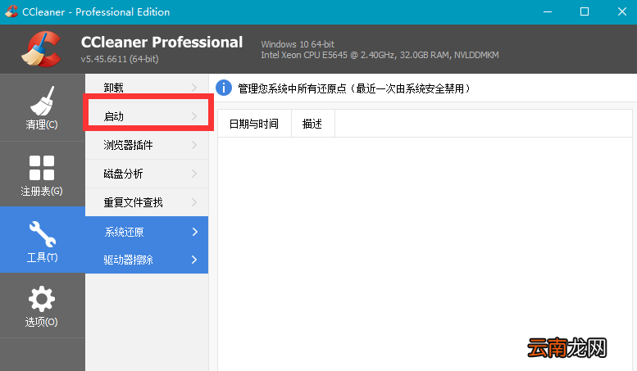Click the chevron next to 系统还原
Screen dimensions: 637x371
tap(194, 232)
